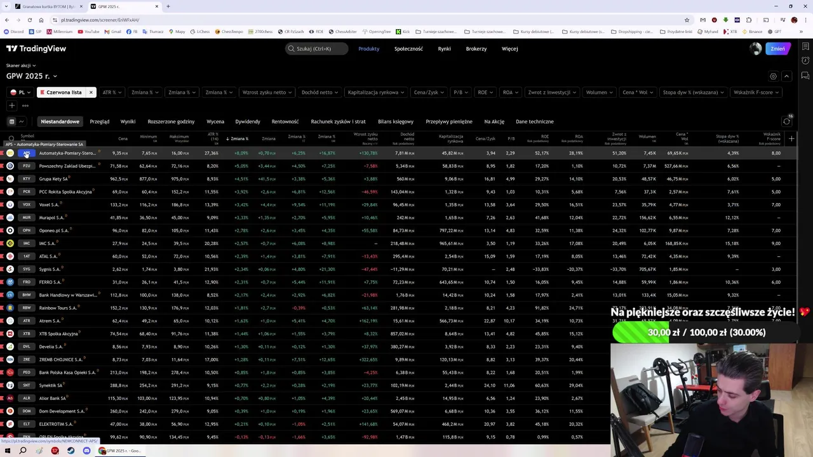The height and width of the screenshot is (457, 813).
Task: Toggle red flag on Voxel S.A. row
Action: coord(3,204)
